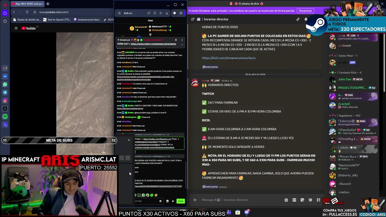Screen dimensions: 386x217
Task: Click the send/flow icon in kick address bar
Action: [x=161, y=13]
